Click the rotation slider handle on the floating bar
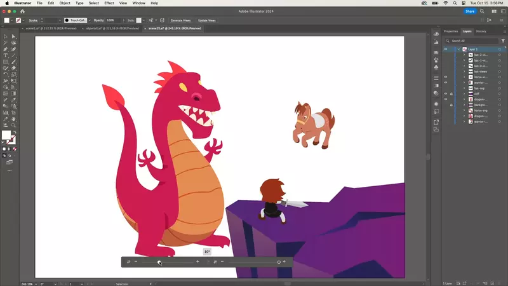This screenshot has height=286, width=508. pyautogui.click(x=159, y=262)
